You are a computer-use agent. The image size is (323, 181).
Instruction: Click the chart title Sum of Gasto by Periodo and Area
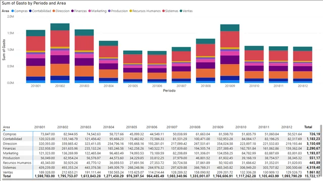click(x=34, y=4)
